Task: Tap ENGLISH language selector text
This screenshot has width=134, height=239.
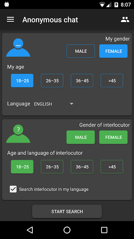Action: 43,104
